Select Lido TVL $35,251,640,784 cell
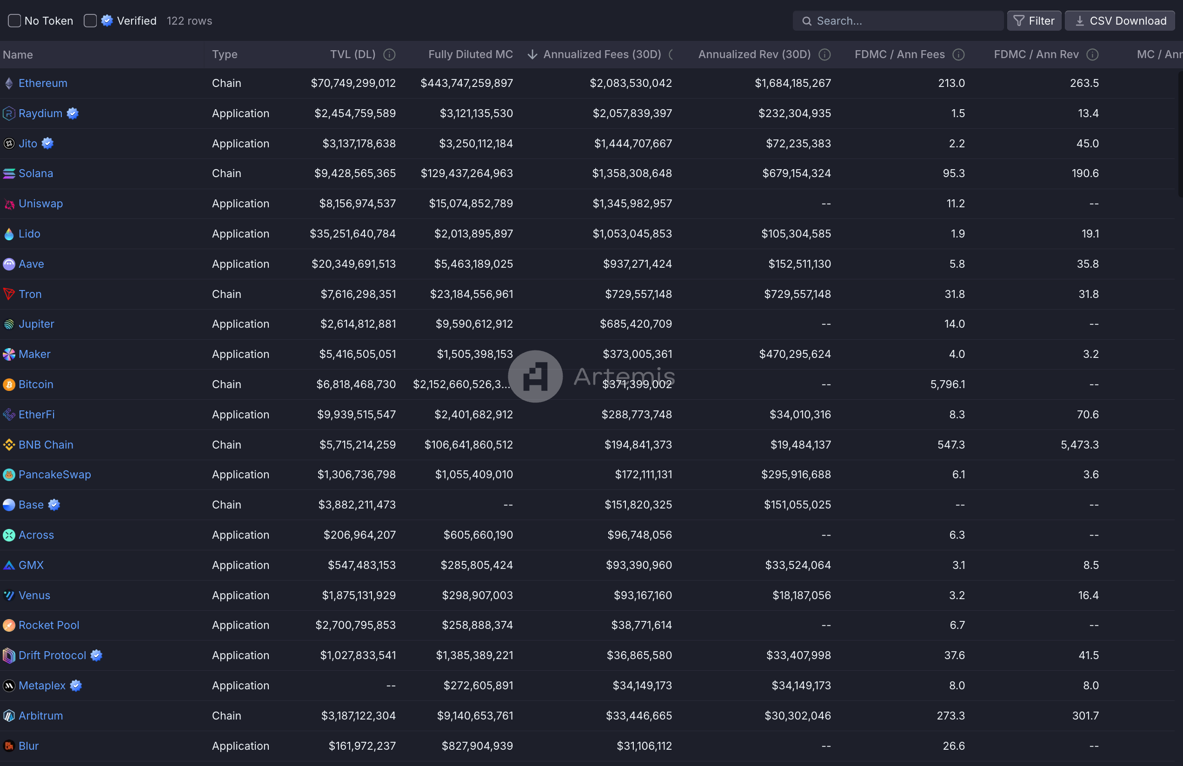The height and width of the screenshot is (766, 1183). coord(352,234)
